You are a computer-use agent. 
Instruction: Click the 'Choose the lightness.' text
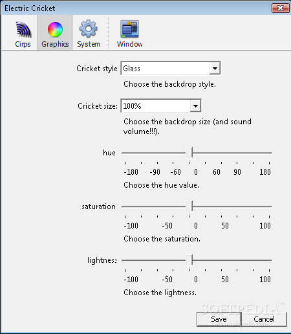160,293
